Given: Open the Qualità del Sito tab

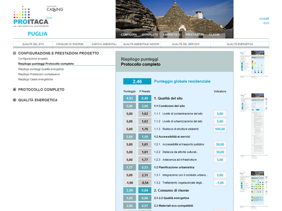Looking at the screenshot, I should click(x=33, y=44).
